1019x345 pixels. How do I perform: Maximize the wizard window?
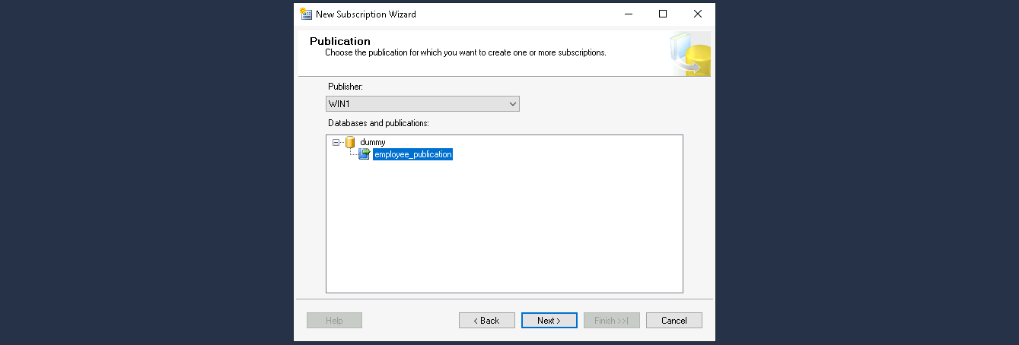(663, 14)
